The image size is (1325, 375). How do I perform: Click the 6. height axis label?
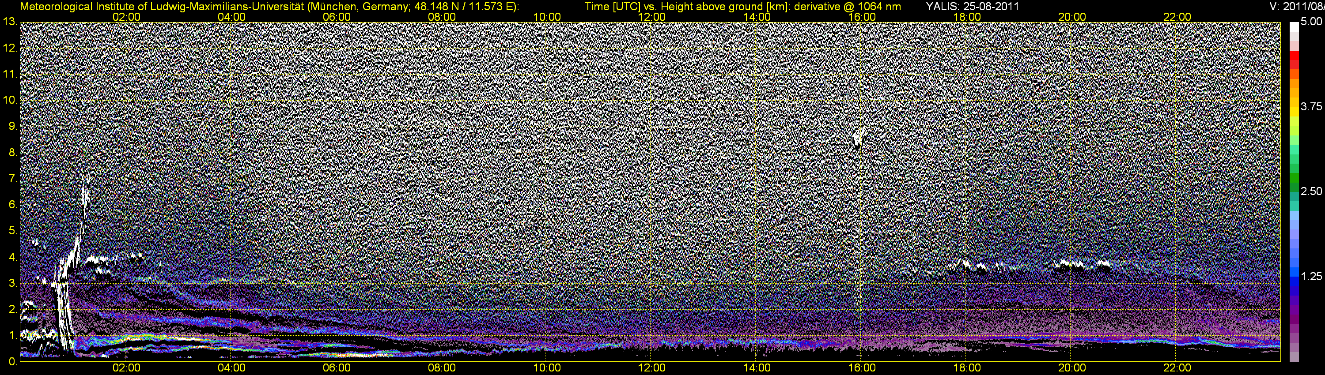13,205
